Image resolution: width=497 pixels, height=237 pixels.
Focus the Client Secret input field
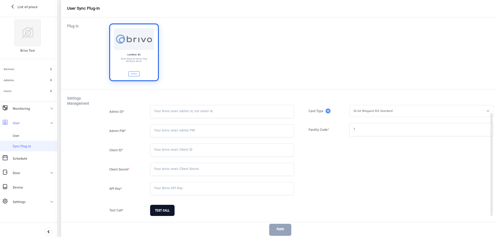coord(222,169)
